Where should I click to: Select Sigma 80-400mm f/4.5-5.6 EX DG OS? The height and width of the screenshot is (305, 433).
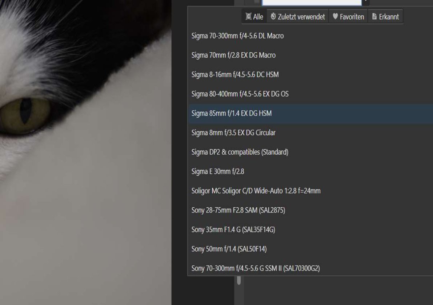coord(310,94)
